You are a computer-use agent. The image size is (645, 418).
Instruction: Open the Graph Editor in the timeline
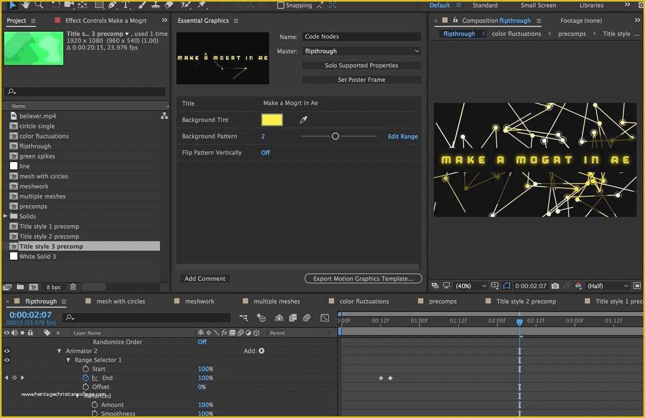324,318
